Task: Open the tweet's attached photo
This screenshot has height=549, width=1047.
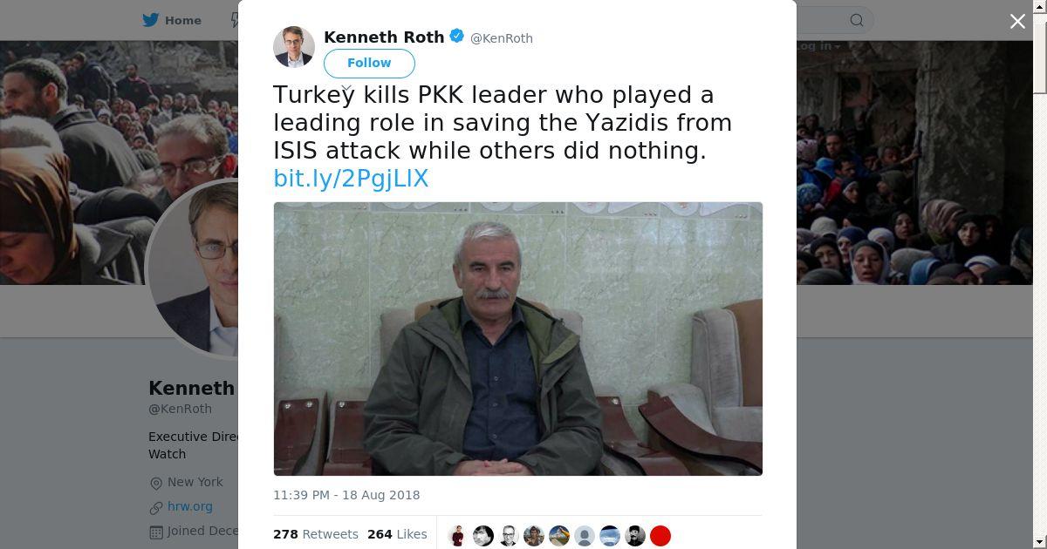Action: tap(518, 339)
